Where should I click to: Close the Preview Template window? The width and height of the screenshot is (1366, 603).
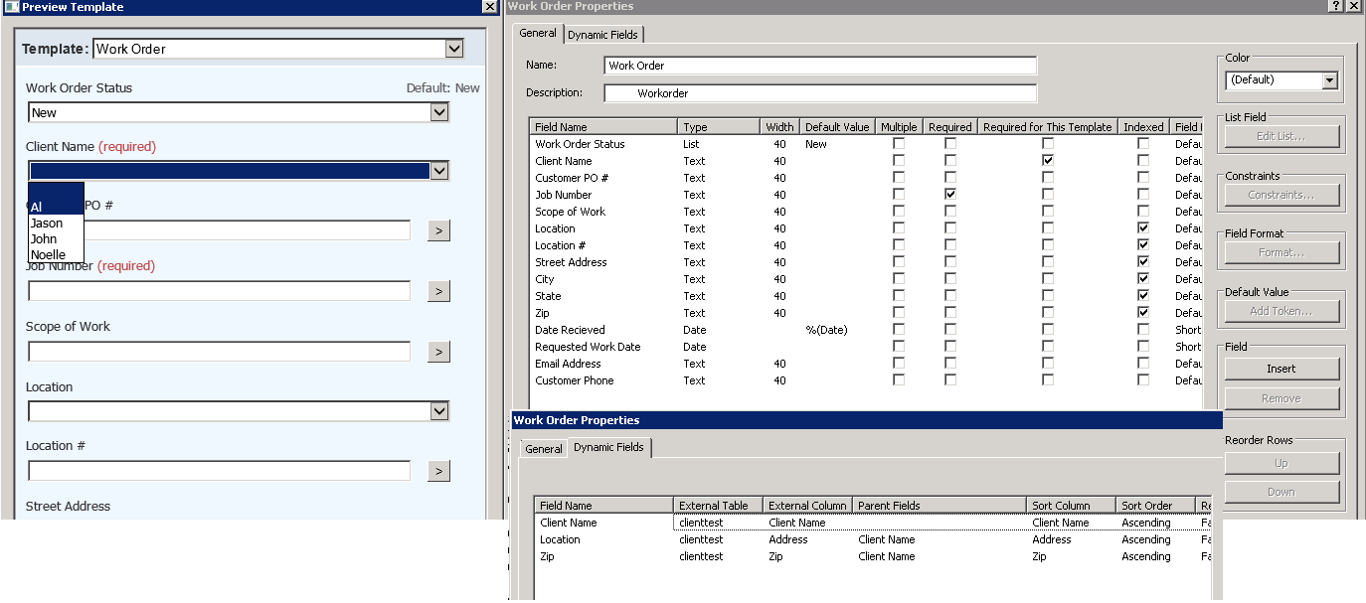click(x=489, y=7)
